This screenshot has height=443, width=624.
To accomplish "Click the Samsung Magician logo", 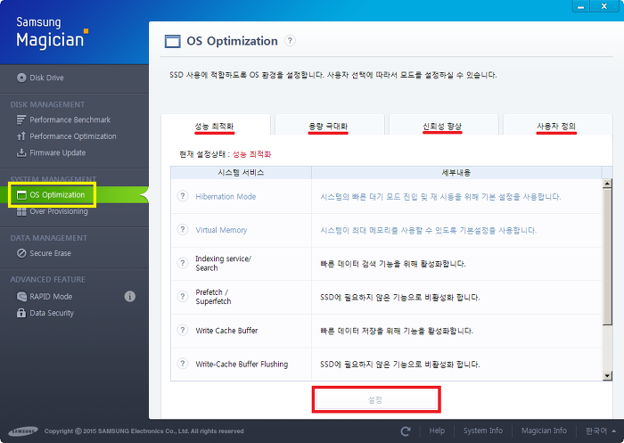I will 52,33.
